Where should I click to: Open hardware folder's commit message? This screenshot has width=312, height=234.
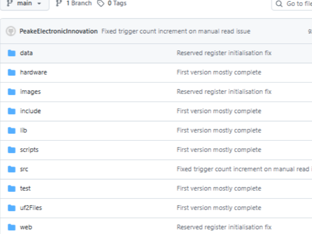pyautogui.click(x=219, y=72)
